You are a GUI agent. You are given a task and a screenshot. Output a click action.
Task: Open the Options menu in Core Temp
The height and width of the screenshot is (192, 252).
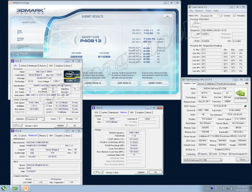coord(199,11)
